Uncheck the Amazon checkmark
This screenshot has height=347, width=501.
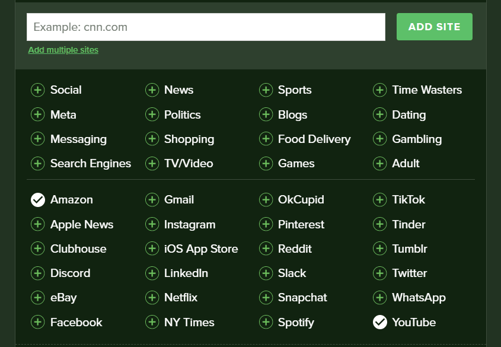[38, 200]
